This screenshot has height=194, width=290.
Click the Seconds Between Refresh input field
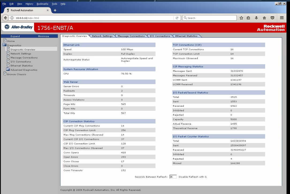coord(173,177)
